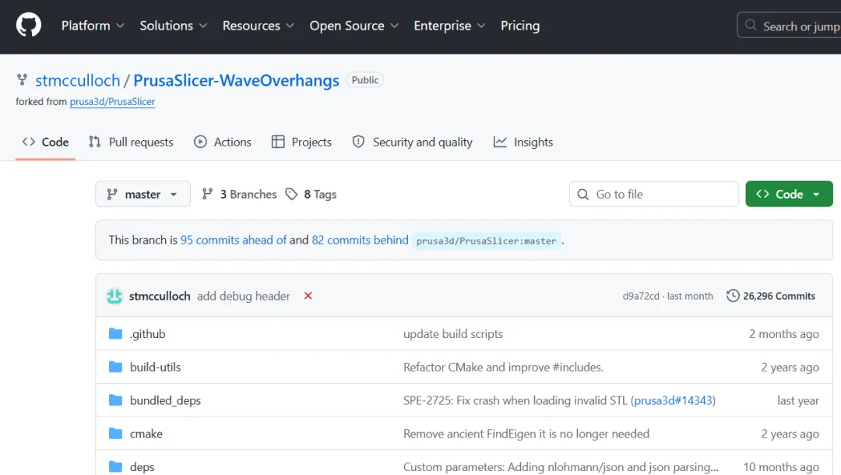
Task: Open the PrusaSlicer-WaveOverhangs repository link
Action: tap(236, 80)
